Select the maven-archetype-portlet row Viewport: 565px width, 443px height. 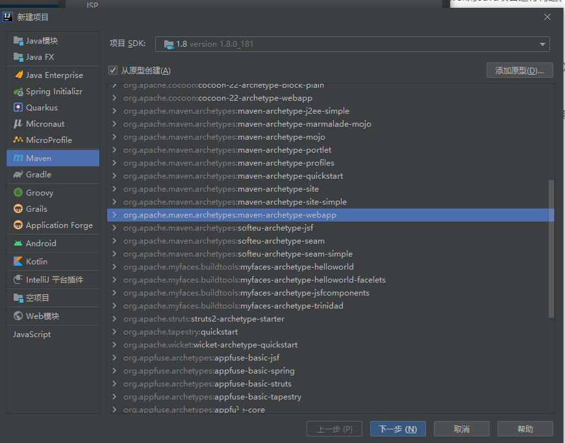331,150
